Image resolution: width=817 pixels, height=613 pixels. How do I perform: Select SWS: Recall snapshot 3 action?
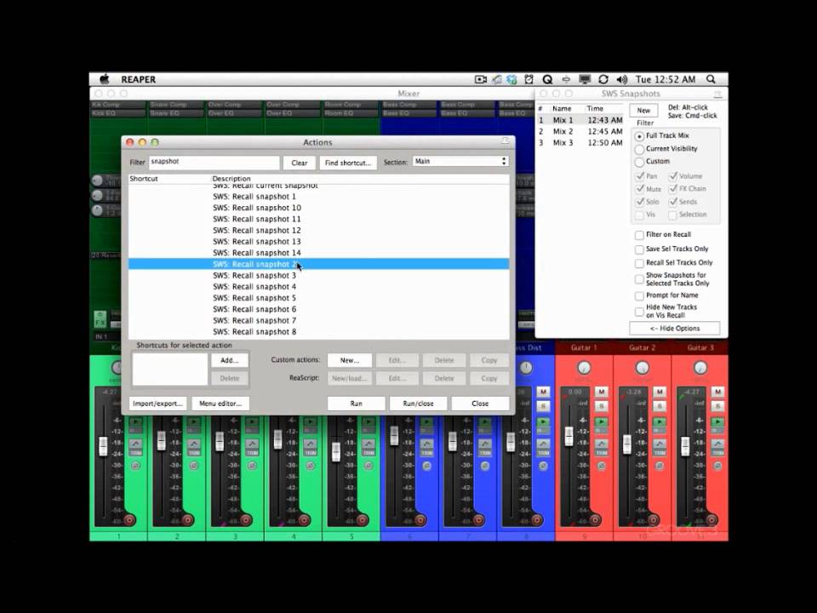click(x=318, y=275)
